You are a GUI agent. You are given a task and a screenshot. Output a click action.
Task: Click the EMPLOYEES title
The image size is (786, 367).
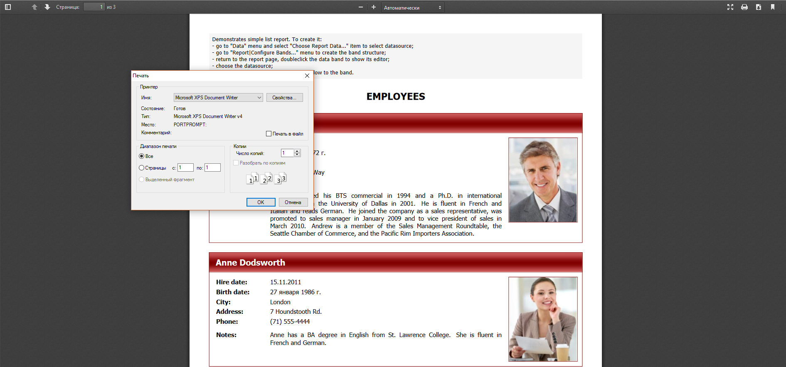click(x=396, y=96)
